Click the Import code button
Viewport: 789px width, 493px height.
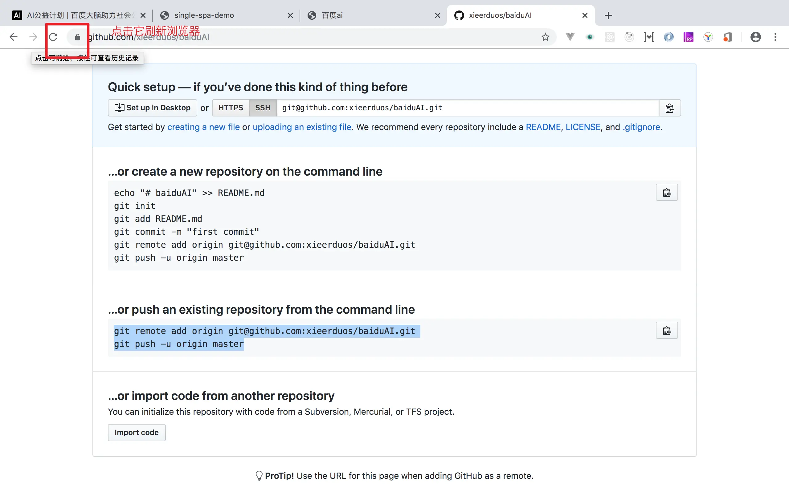pos(136,432)
